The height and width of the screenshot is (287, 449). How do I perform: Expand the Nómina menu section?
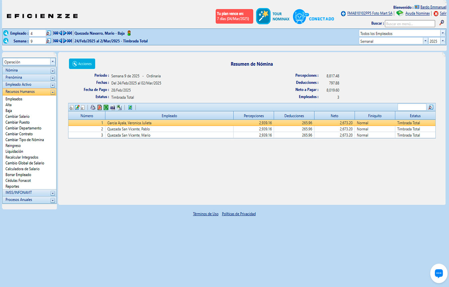click(53, 71)
